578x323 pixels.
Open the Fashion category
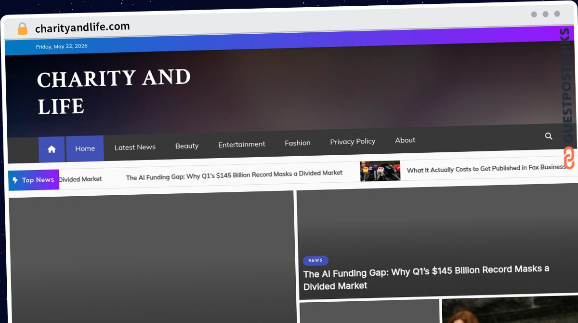click(298, 143)
